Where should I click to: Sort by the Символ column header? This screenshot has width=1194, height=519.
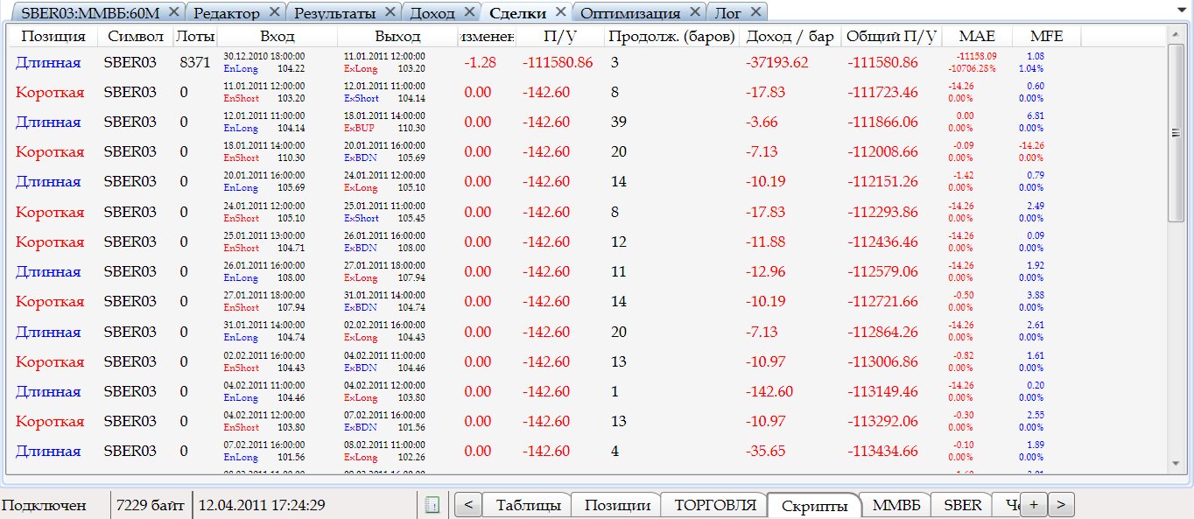click(x=136, y=36)
